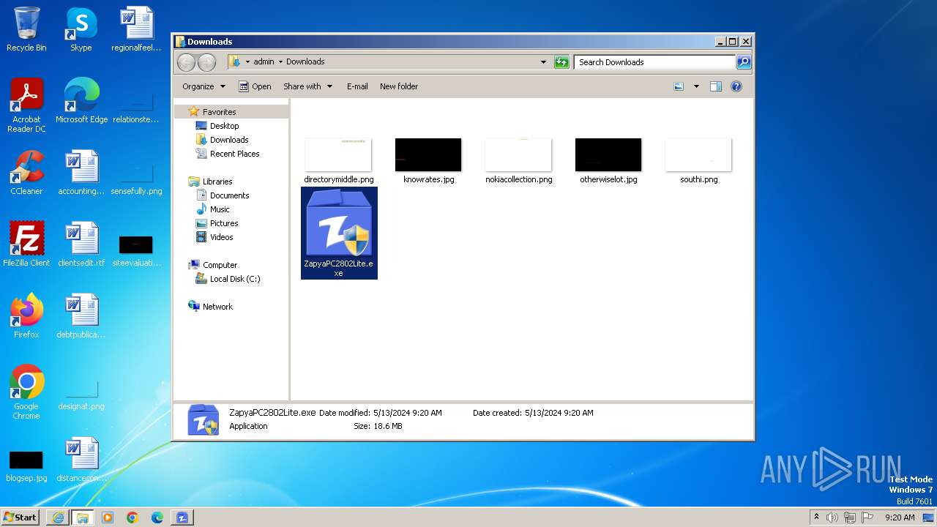Select Acrobat Reader DC desktop icon

[x=26, y=105]
